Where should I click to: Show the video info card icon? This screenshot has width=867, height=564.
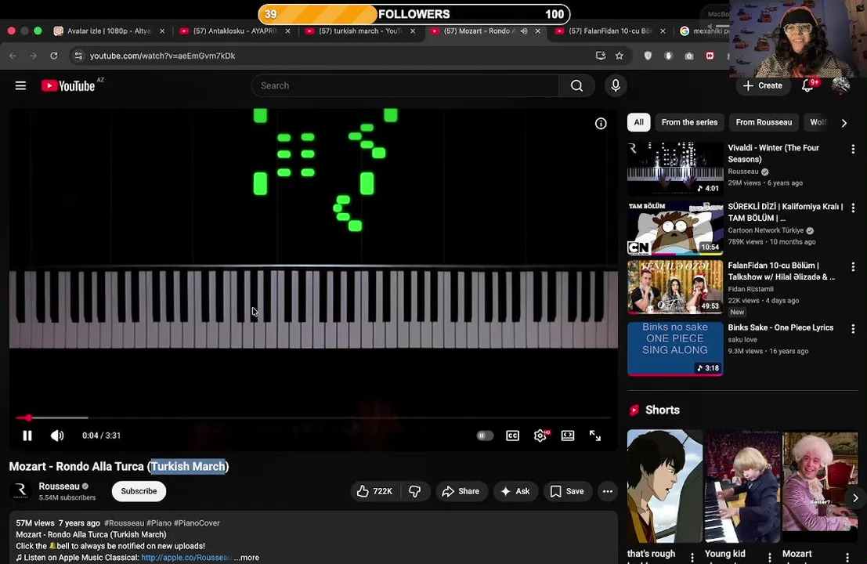pyautogui.click(x=601, y=123)
